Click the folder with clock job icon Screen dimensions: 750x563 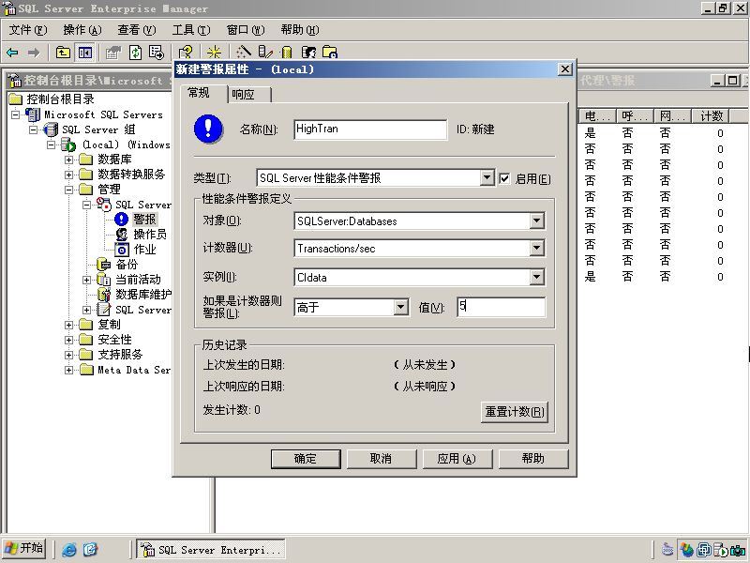[330, 52]
